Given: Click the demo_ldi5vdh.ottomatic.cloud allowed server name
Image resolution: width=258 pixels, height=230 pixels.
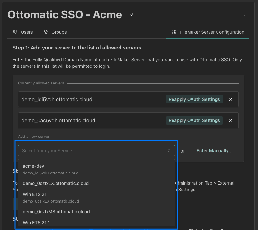Looking at the screenshot, I should [x=57, y=99].
